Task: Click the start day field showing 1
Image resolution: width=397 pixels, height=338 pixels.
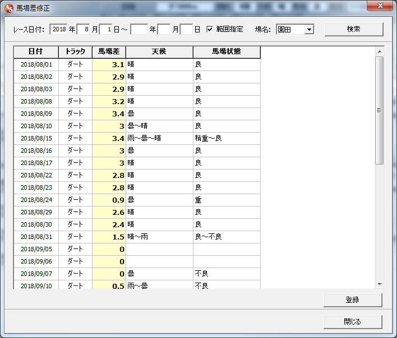Action: (x=106, y=29)
